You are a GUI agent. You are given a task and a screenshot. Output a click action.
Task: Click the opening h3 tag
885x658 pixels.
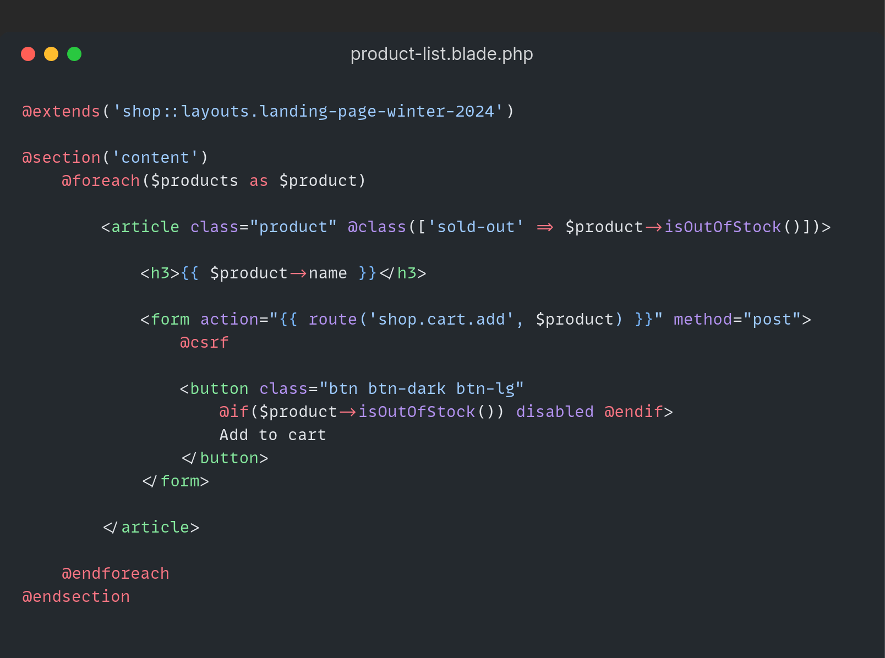(x=160, y=273)
